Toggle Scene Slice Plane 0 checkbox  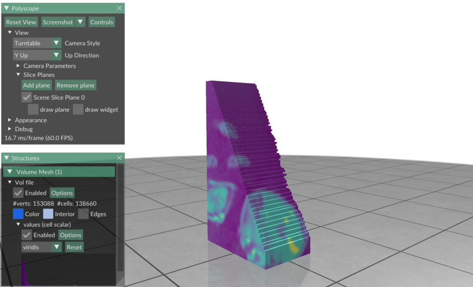27,97
